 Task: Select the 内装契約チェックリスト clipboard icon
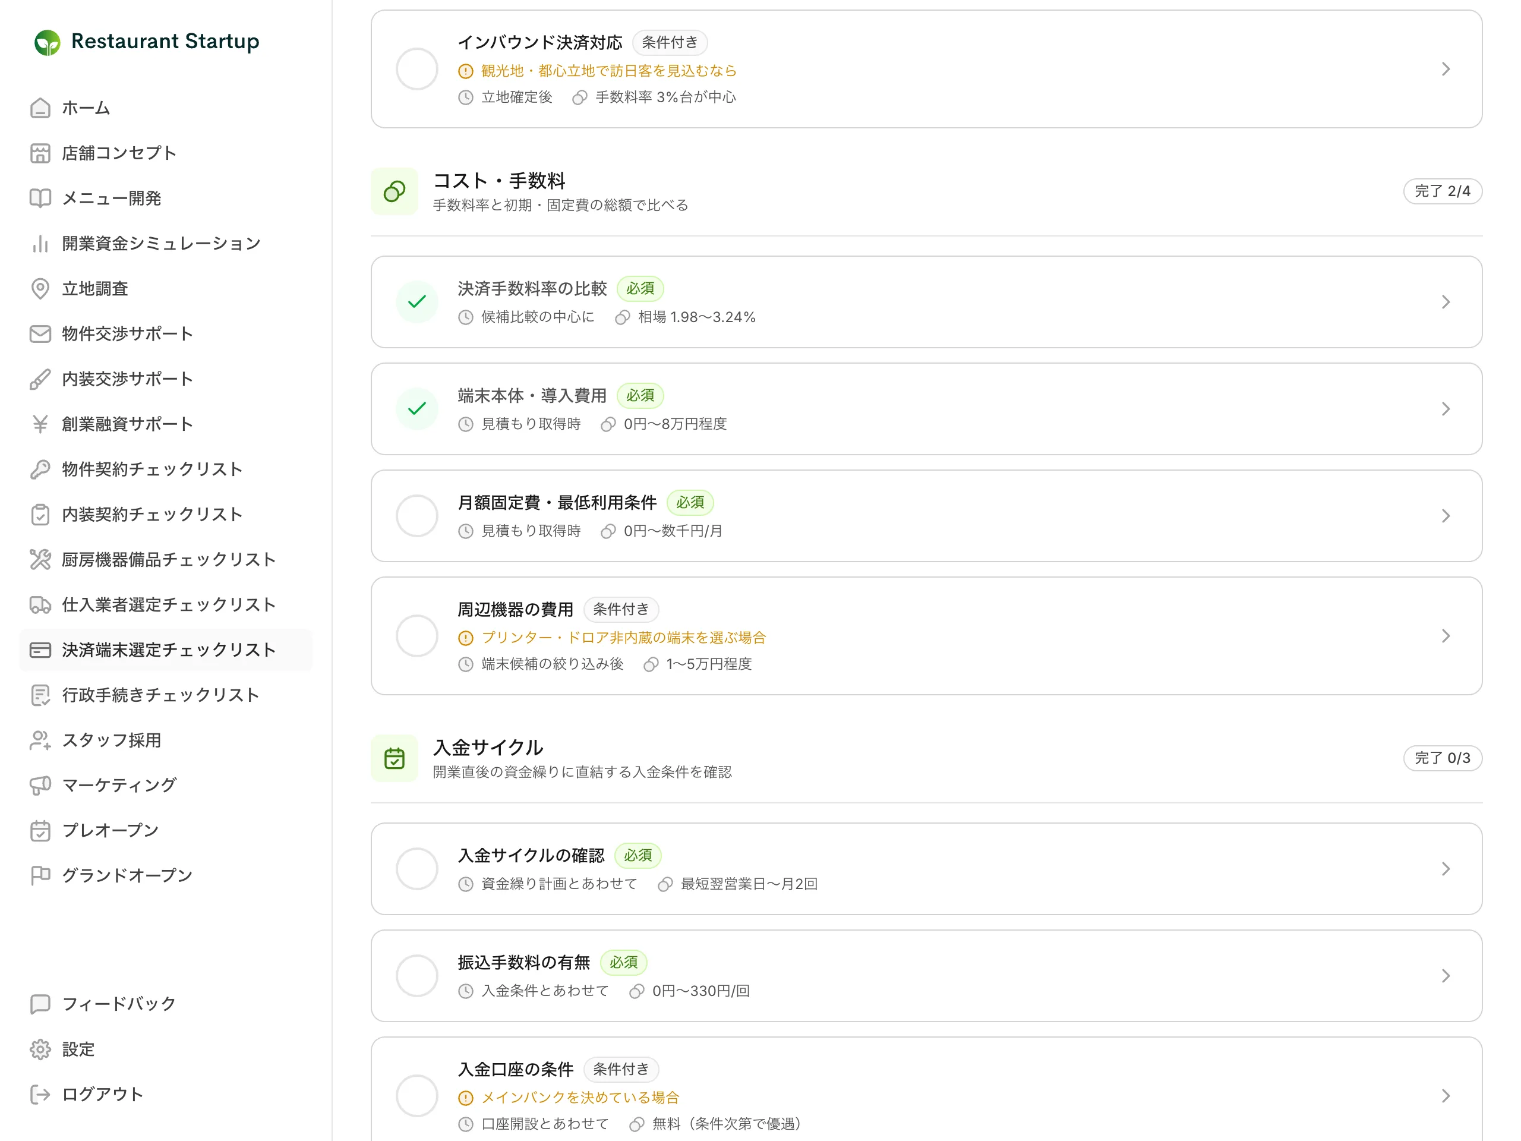pos(40,515)
